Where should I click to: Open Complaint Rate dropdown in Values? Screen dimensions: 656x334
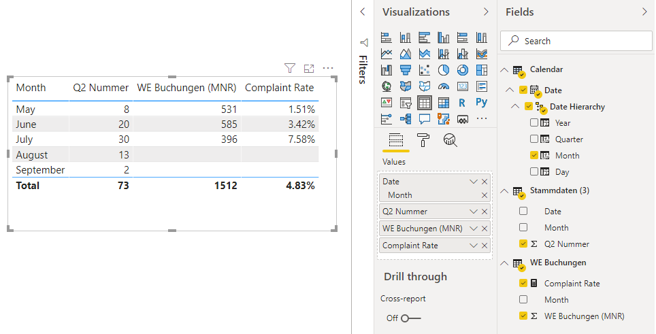[x=473, y=246]
